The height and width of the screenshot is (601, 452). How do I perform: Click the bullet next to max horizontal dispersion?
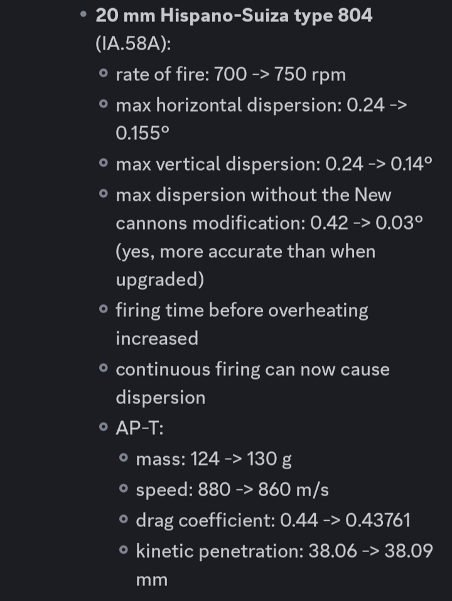(x=103, y=104)
